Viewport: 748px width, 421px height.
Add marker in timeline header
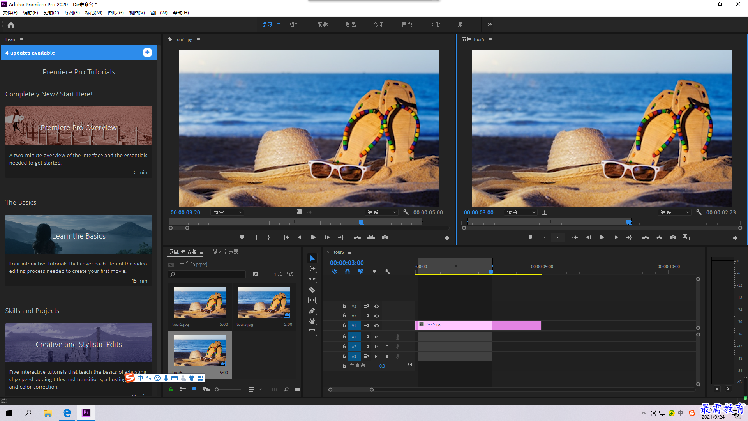(x=374, y=271)
